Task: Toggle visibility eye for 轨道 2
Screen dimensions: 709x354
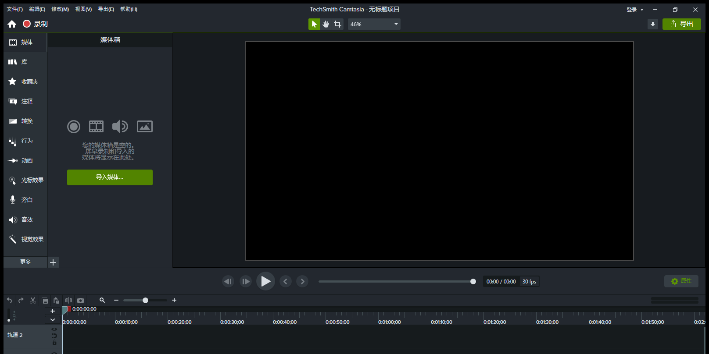Action: pos(54,329)
